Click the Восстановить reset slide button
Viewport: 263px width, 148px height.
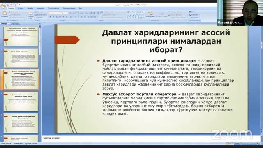tap(40, 15)
